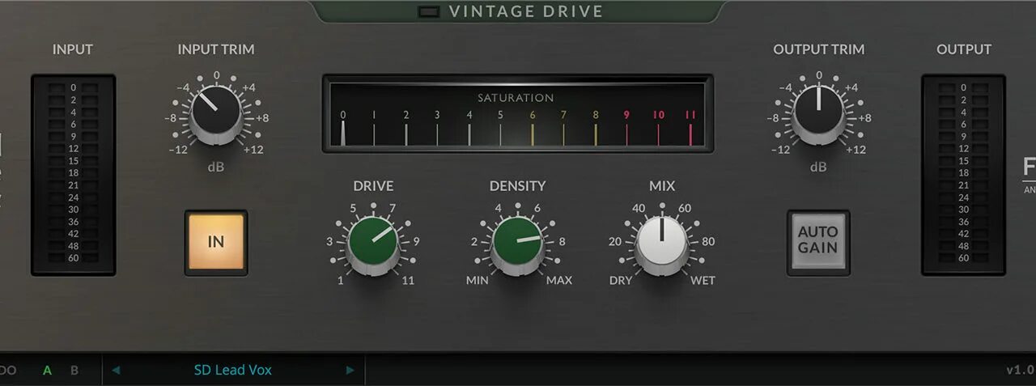The image size is (1036, 386).
Task: Click the Saturation meter display
Action: point(518,113)
